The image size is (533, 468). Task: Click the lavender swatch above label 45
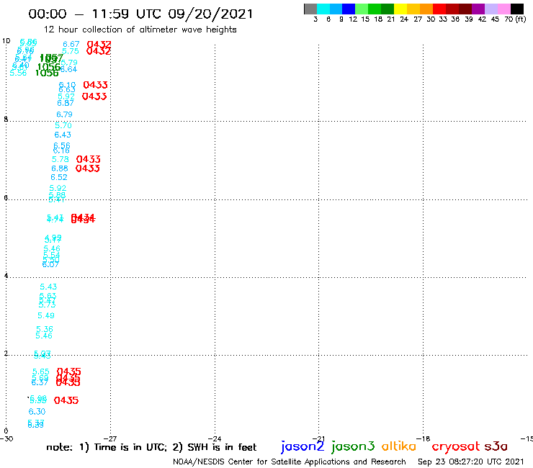(491, 9)
